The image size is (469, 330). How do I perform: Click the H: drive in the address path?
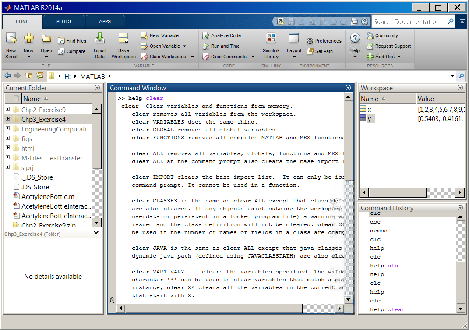[x=67, y=76]
